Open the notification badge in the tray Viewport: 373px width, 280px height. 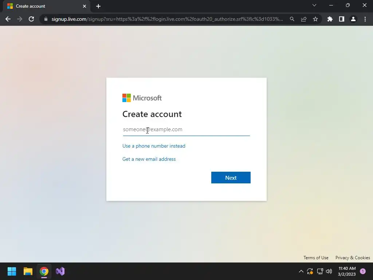pos(363,271)
